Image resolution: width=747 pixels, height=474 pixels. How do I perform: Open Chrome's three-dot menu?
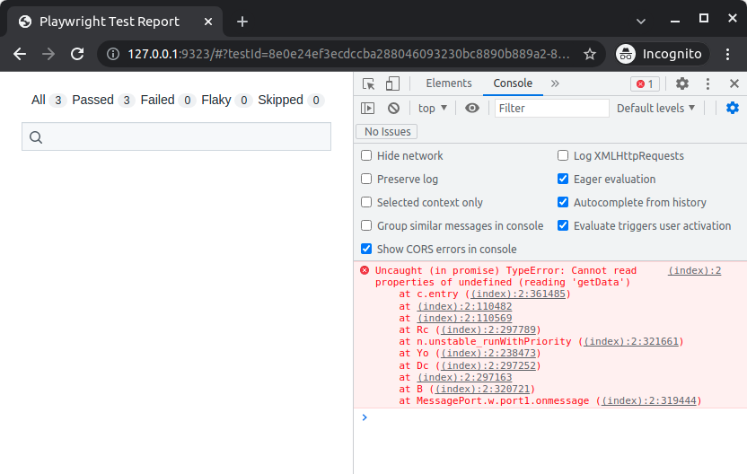(727, 54)
